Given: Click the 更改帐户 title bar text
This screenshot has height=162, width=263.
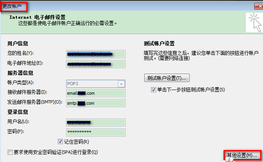Looking at the screenshot, I should [14, 6].
